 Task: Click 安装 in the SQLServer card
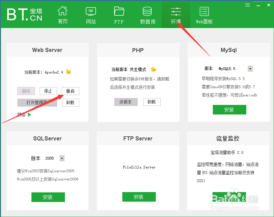[x=48, y=197]
